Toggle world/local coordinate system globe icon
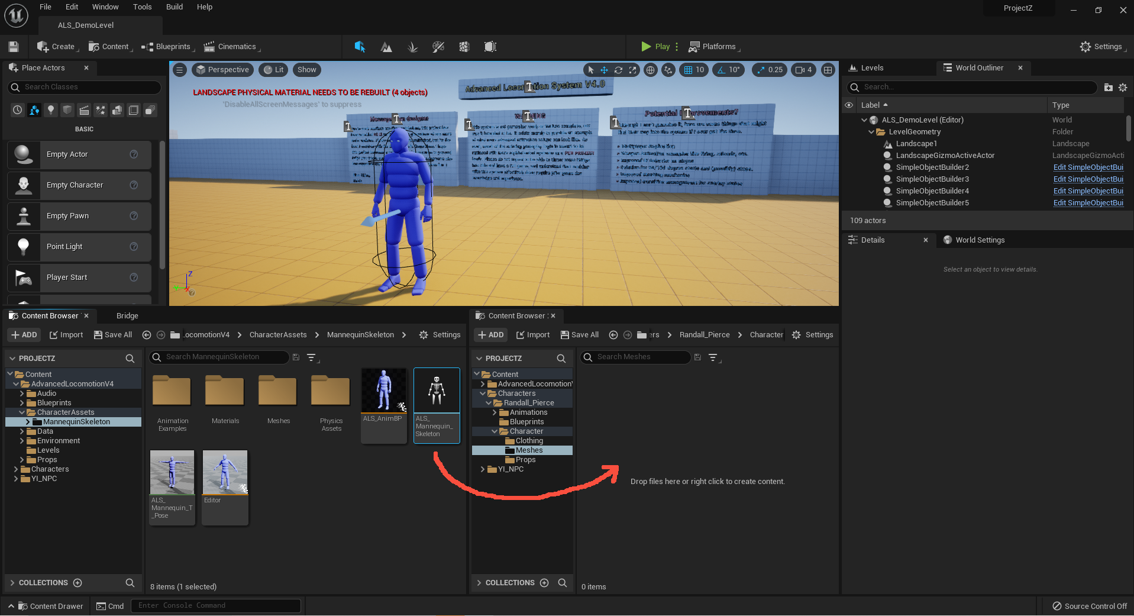The height and width of the screenshot is (616, 1134). [651, 70]
